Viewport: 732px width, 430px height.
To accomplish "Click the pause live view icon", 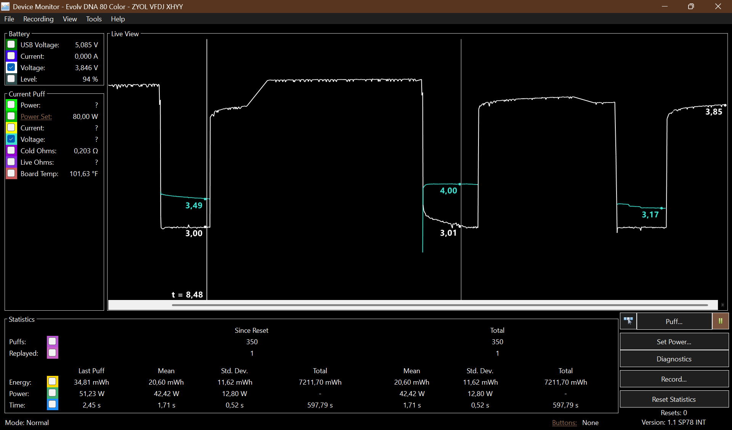I will coord(720,321).
